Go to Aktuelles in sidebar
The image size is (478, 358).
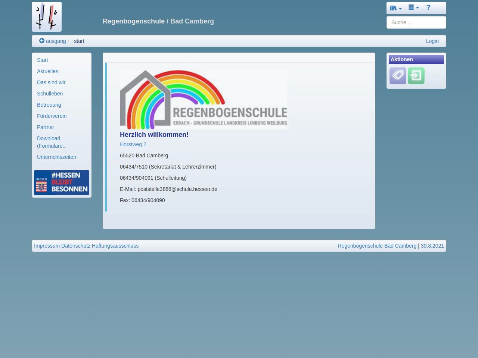tap(47, 71)
